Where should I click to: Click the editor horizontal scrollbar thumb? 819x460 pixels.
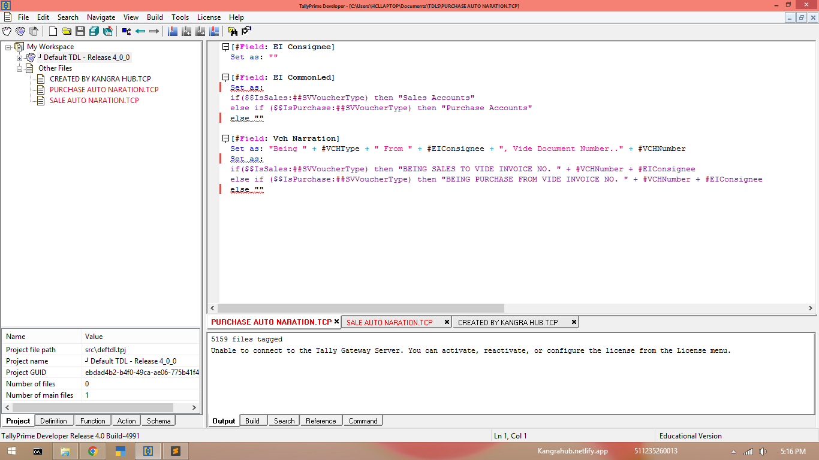click(x=361, y=308)
